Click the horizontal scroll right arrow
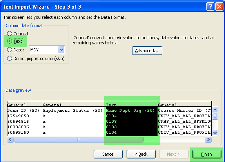The width and height of the screenshot is (225, 162). 208,139
